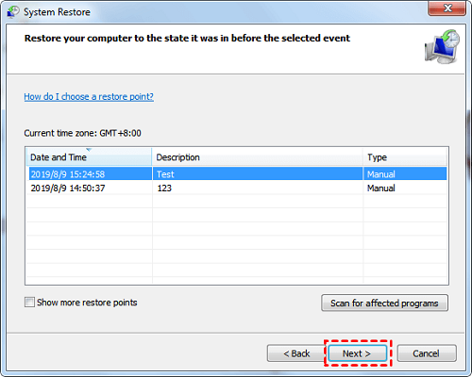Enable Show more restore points checkbox
This screenshot has height=377, width=472.
29,303
